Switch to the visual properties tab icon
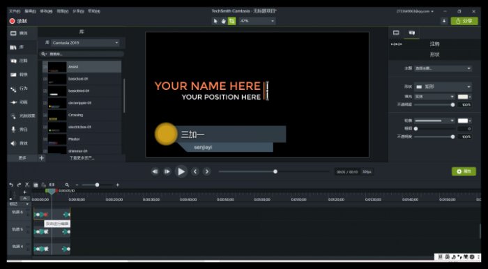The height and width of the screenshot is (269, 488). click(396, 33)
